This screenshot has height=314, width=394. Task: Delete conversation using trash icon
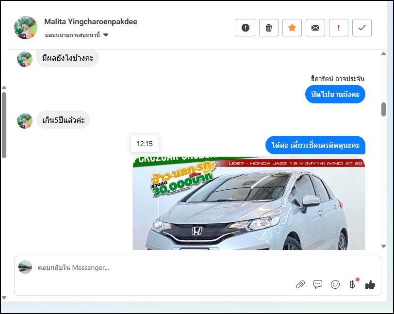click(269, 28)
